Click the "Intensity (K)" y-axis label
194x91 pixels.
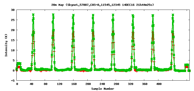click(x=6, y=45)
